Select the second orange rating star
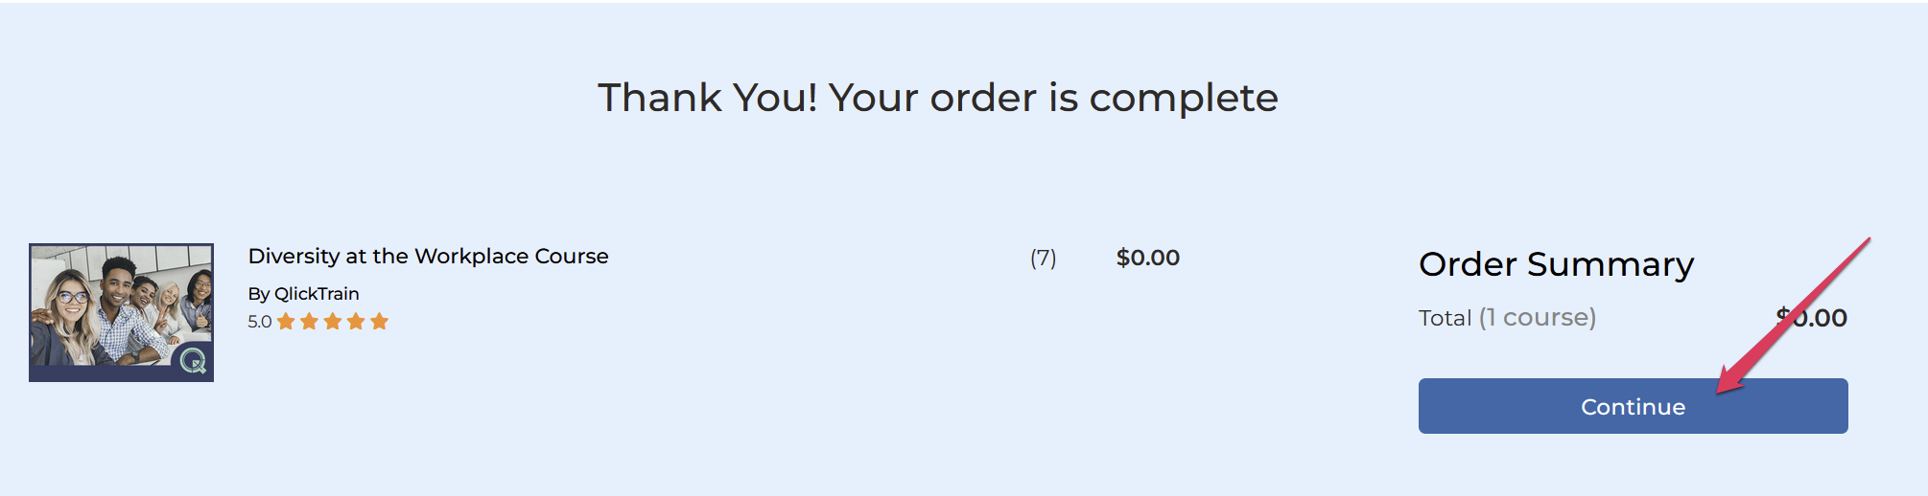 pyautogui.click(x=309, y=321)
